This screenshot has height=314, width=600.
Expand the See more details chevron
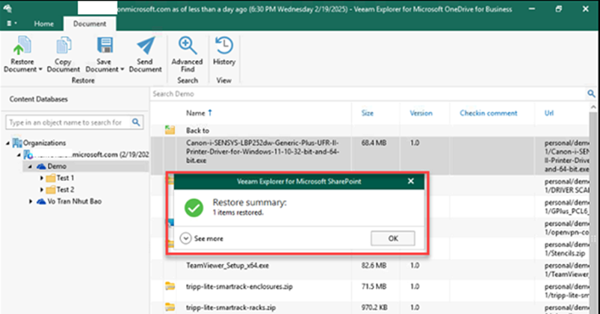[186, 238]
